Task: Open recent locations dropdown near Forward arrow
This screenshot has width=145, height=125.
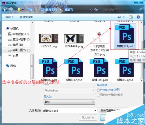Action: pyautogui.click(x=15, y=10)
